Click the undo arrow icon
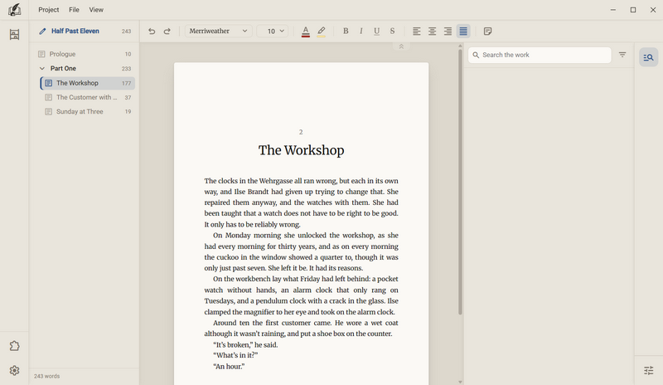663x385 pixels. pyautogui.click(x=152, y=31)
